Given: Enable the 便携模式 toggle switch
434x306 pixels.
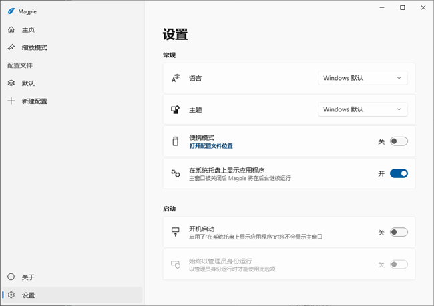Looking at the screenshot, I should pos(399,141).
